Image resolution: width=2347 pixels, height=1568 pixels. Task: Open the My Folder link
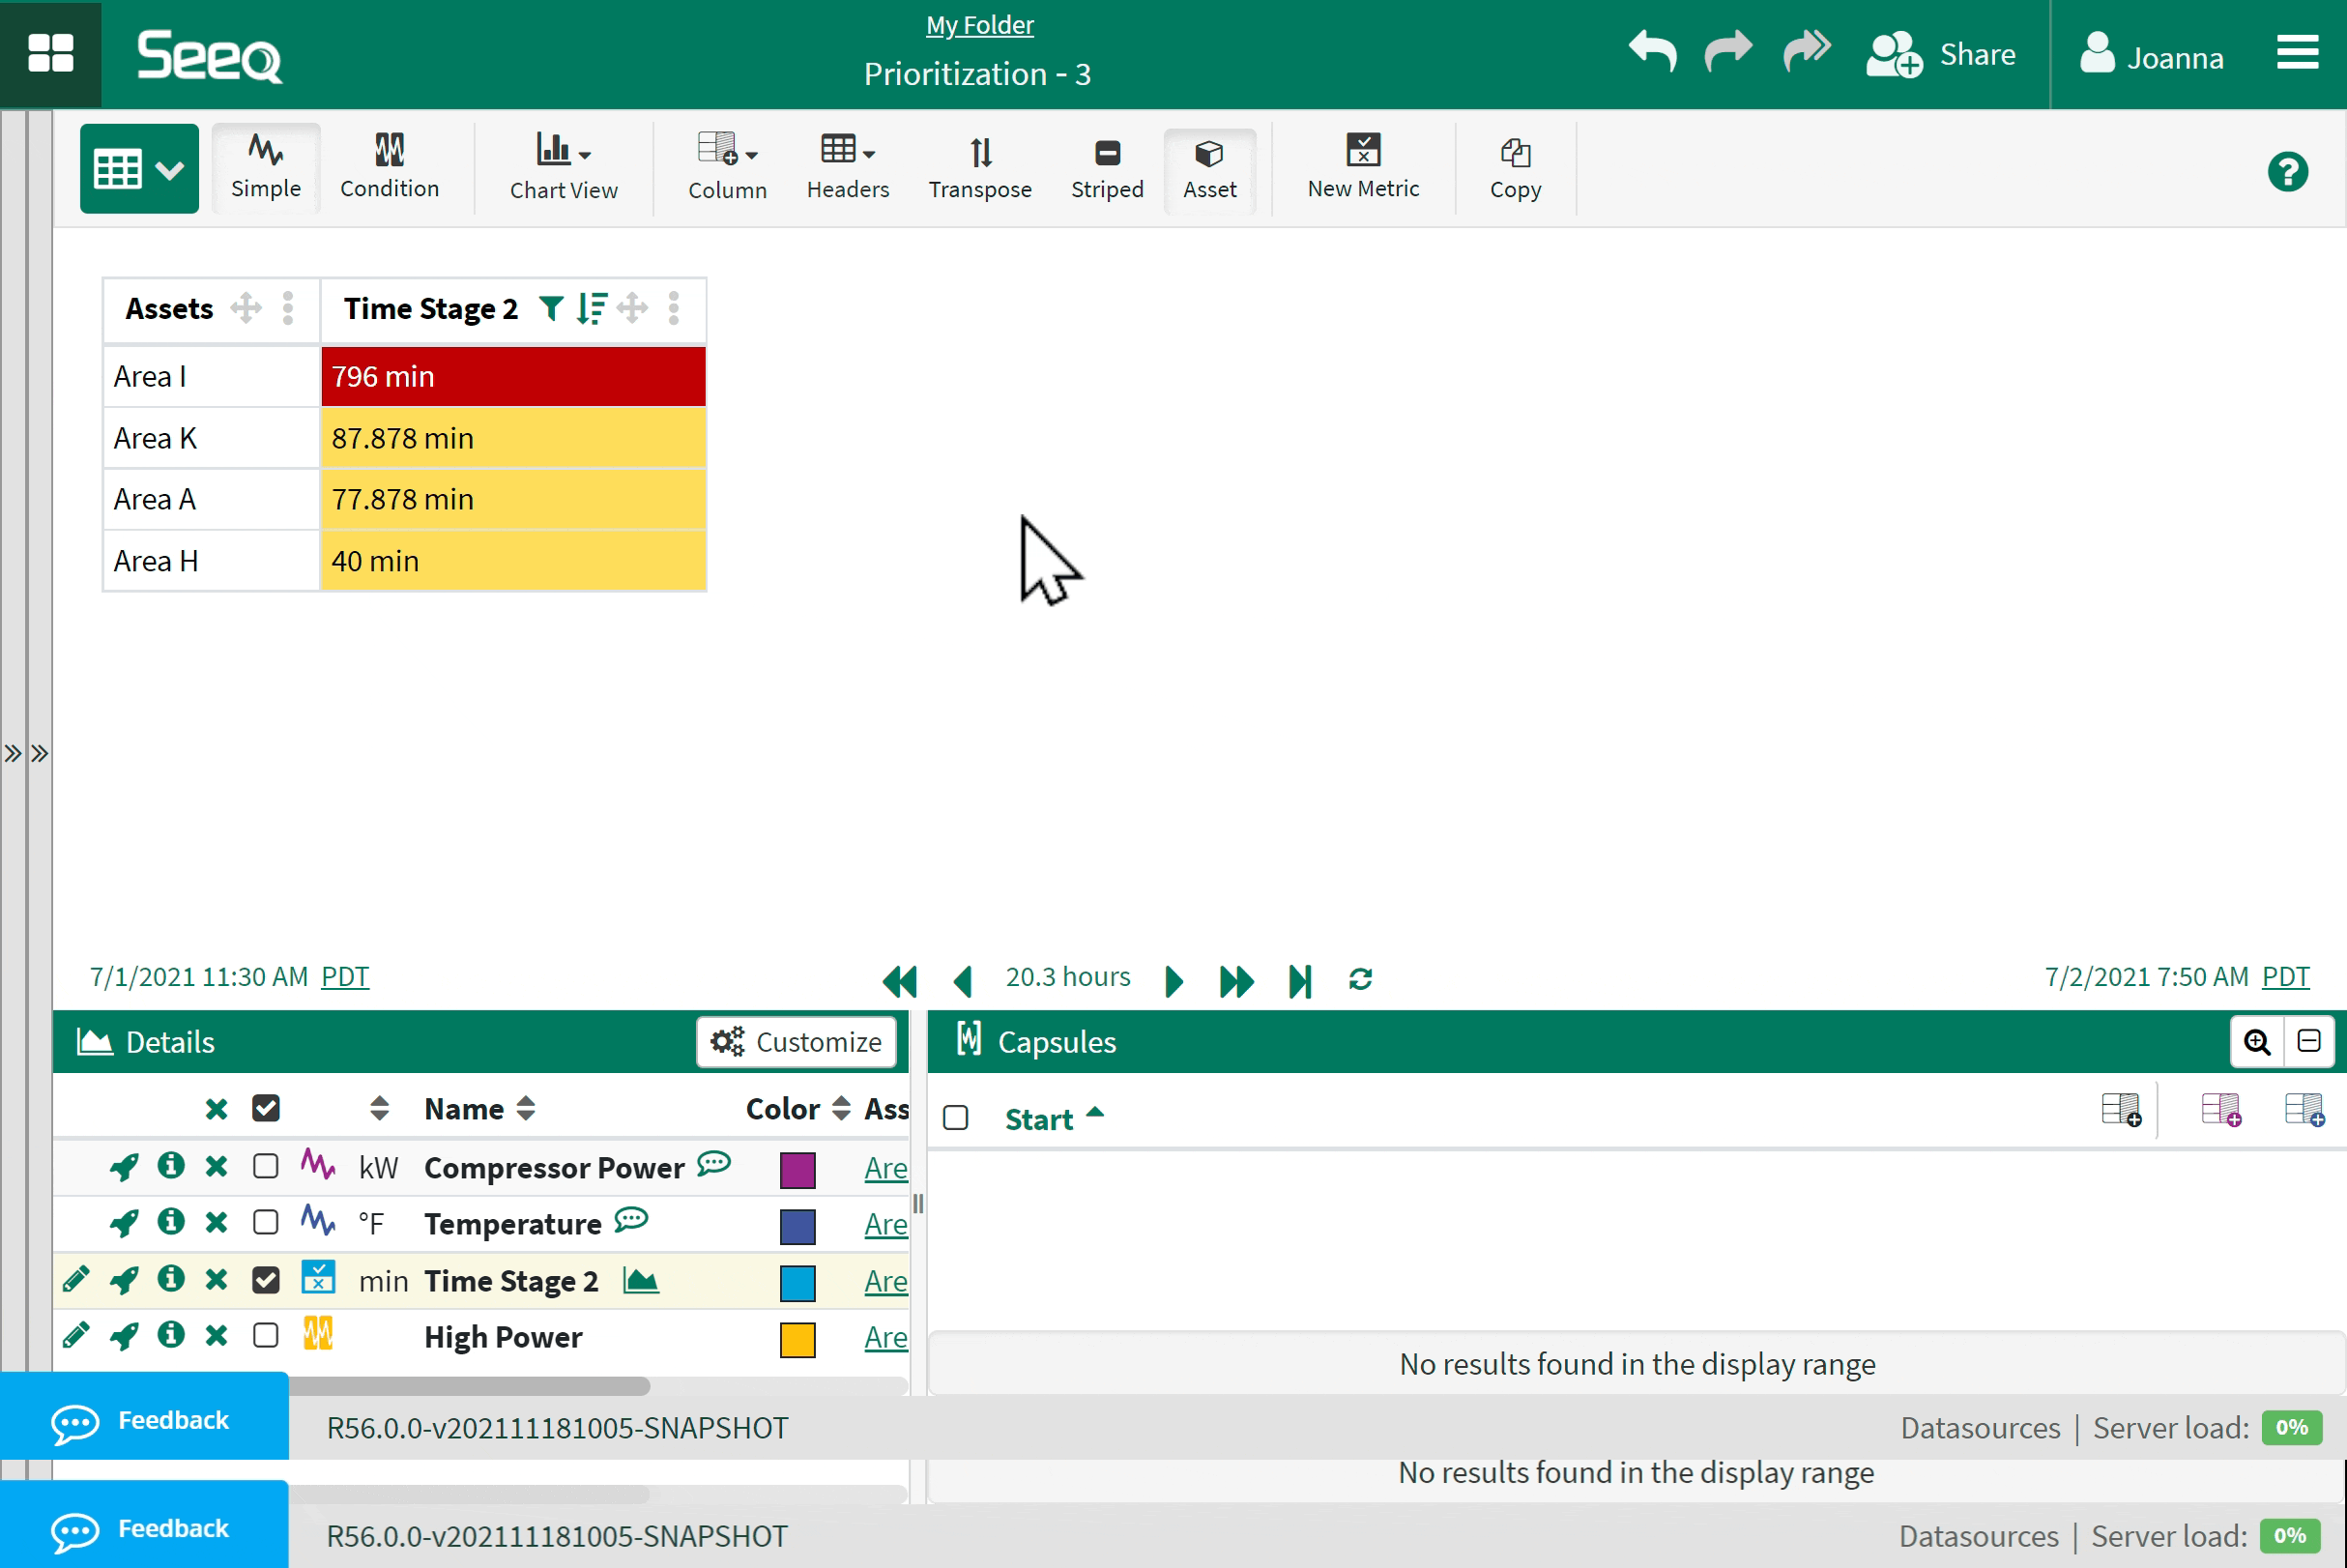pos(979,25)
